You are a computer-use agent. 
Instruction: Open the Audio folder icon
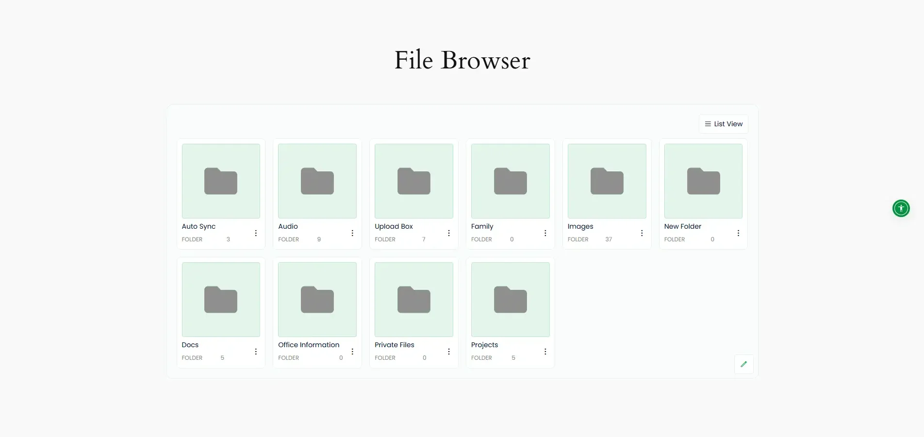click(x=317, y=181)
